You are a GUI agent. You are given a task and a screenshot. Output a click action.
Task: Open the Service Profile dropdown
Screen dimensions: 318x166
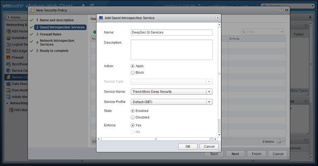(209, 102)
